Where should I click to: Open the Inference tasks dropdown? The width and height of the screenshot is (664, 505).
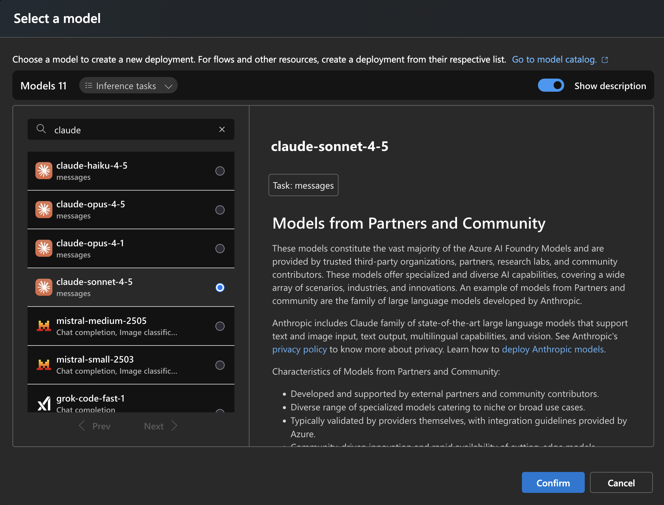(128, 85)
